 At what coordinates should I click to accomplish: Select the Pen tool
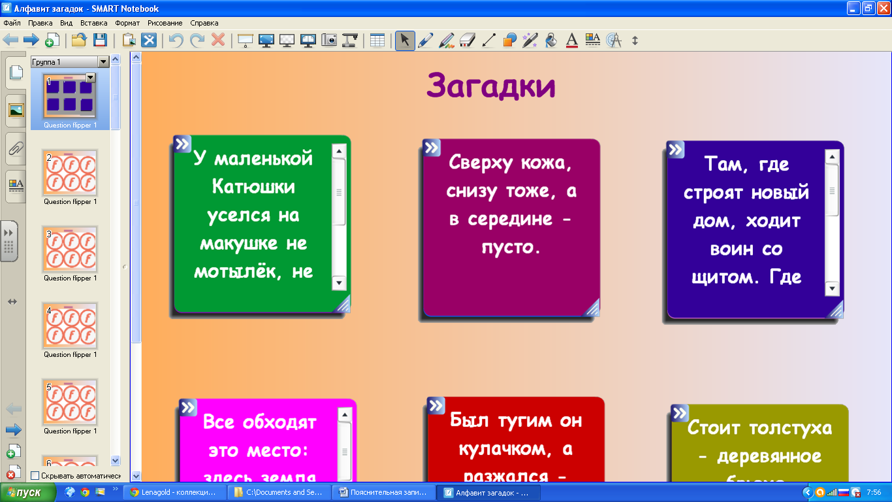425,40
